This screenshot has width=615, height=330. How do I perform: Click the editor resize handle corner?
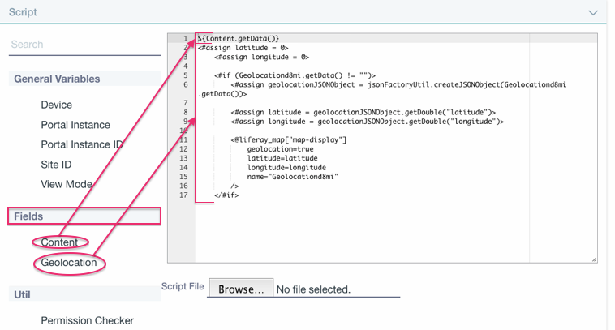click(594, 259)
